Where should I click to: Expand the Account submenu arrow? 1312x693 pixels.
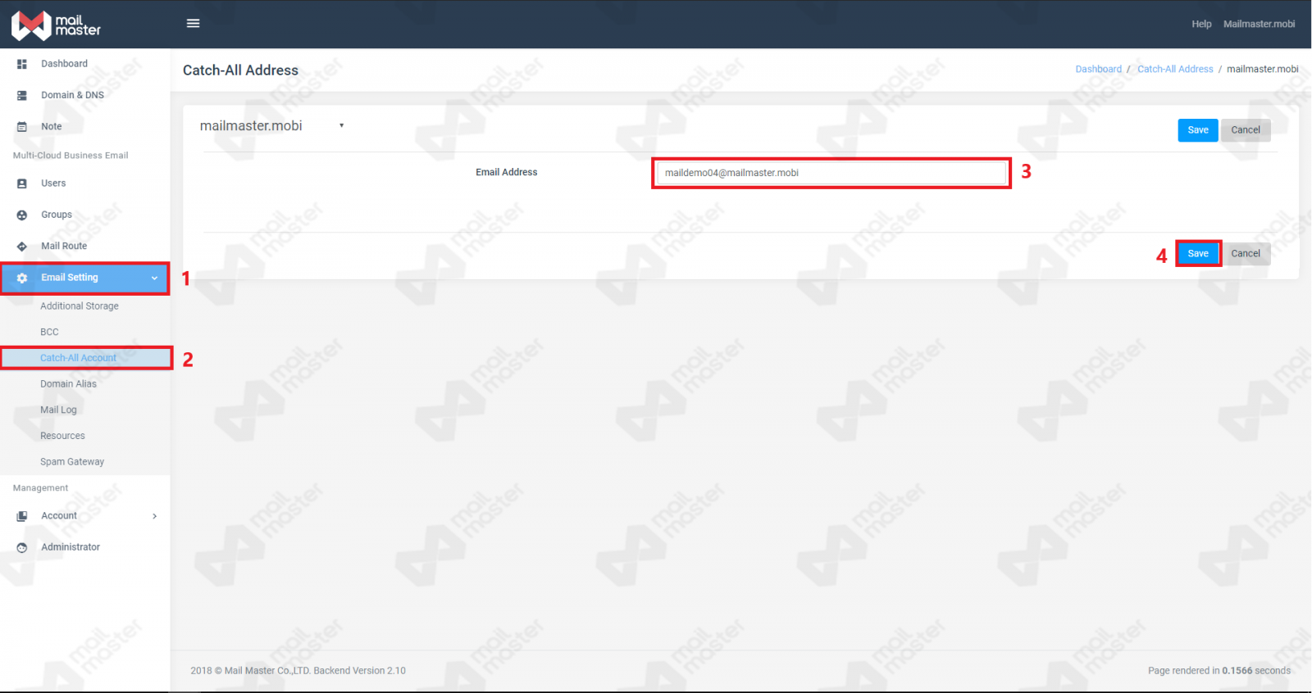(x=154, y=516)
